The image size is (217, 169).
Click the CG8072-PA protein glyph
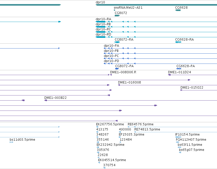pyautogui.click(x=117, y=69)
